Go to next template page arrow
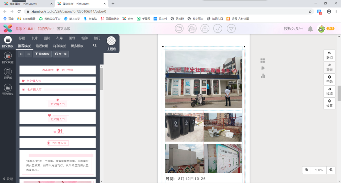Viewport: 341px width, 183px height. (x=29, y=54)
